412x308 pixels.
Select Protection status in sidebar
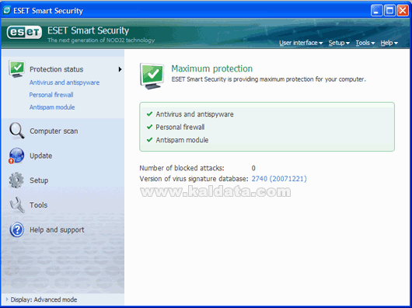56,69
